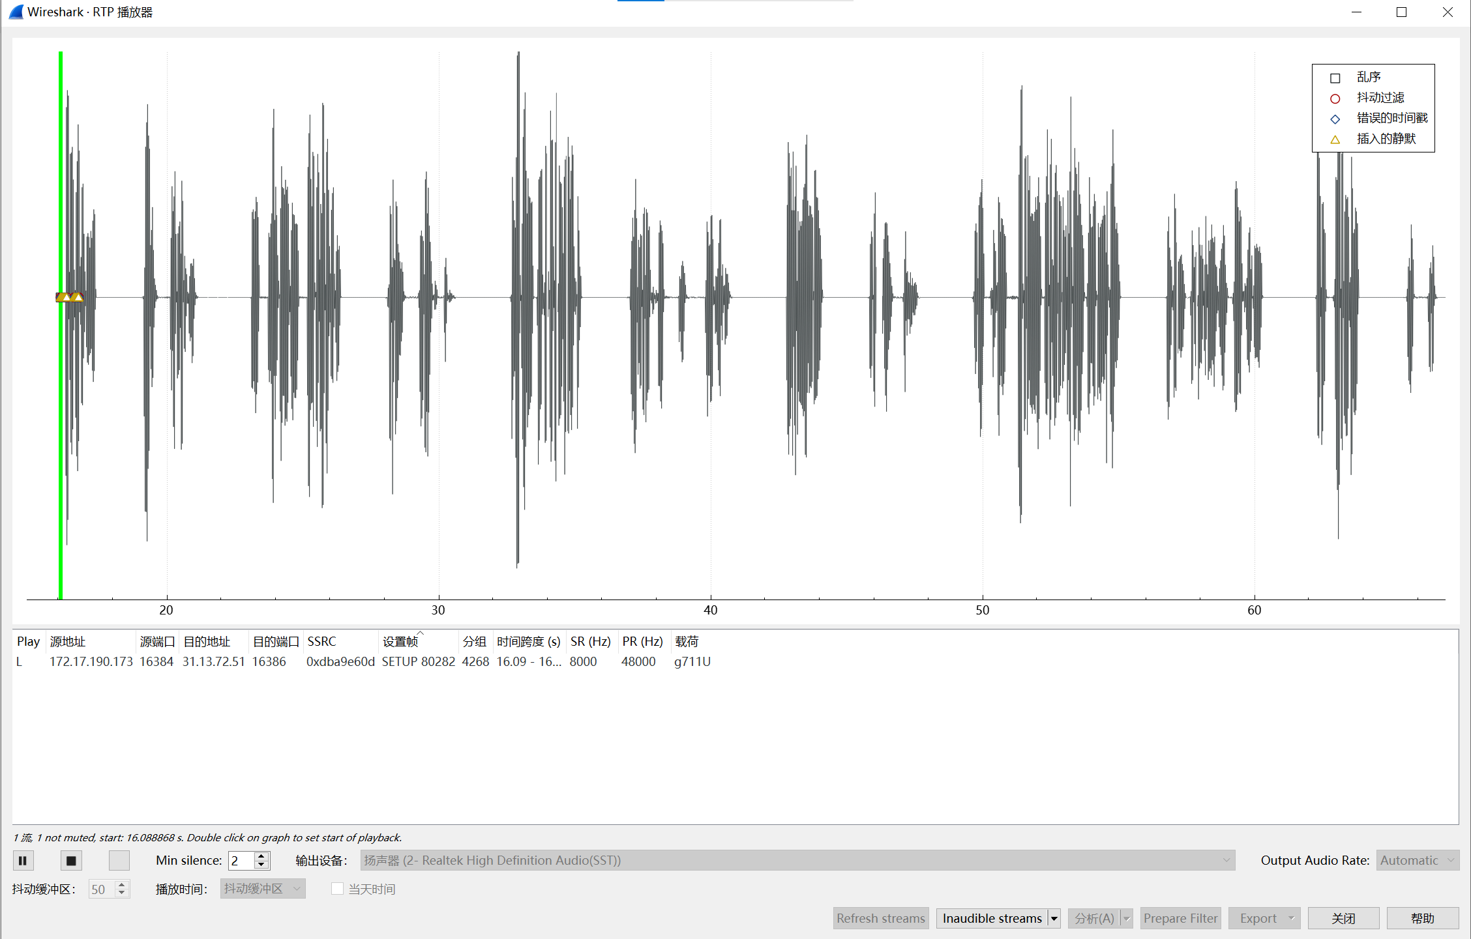
Task: Open the 输出设备 speaker dropdown
Action: tap(797, 861)
